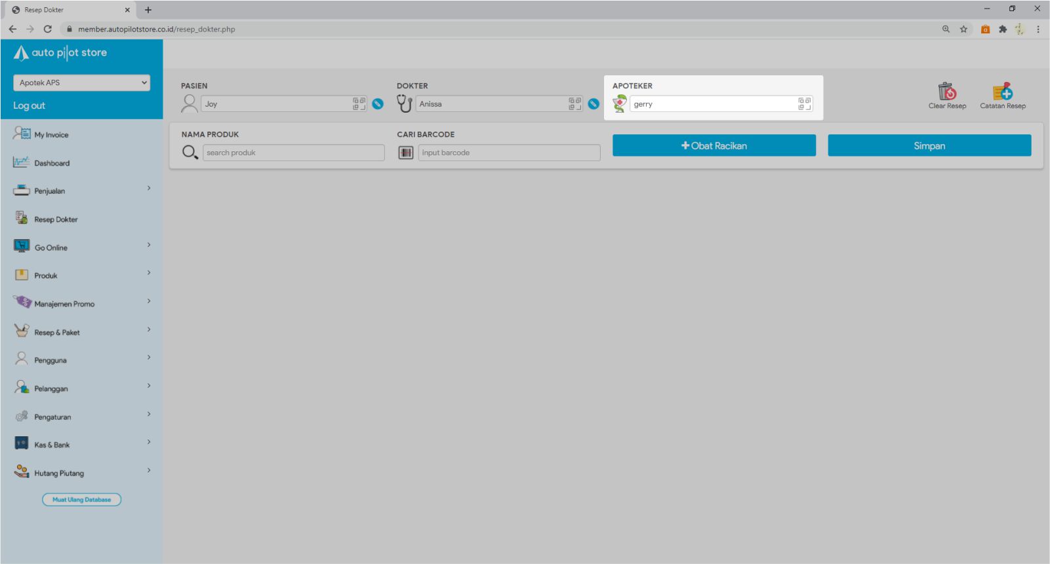Click the search produk input field
Viewport: 1050px width, 564px height.
pos(293,153)
